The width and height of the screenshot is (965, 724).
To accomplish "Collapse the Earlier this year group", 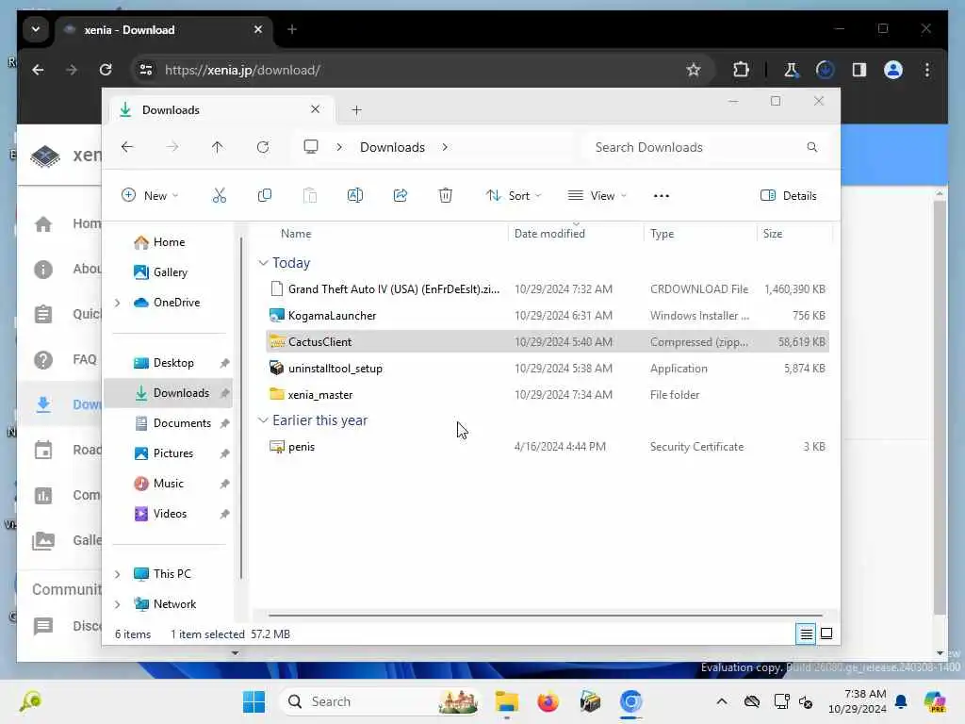I will [x=264, y=420].
